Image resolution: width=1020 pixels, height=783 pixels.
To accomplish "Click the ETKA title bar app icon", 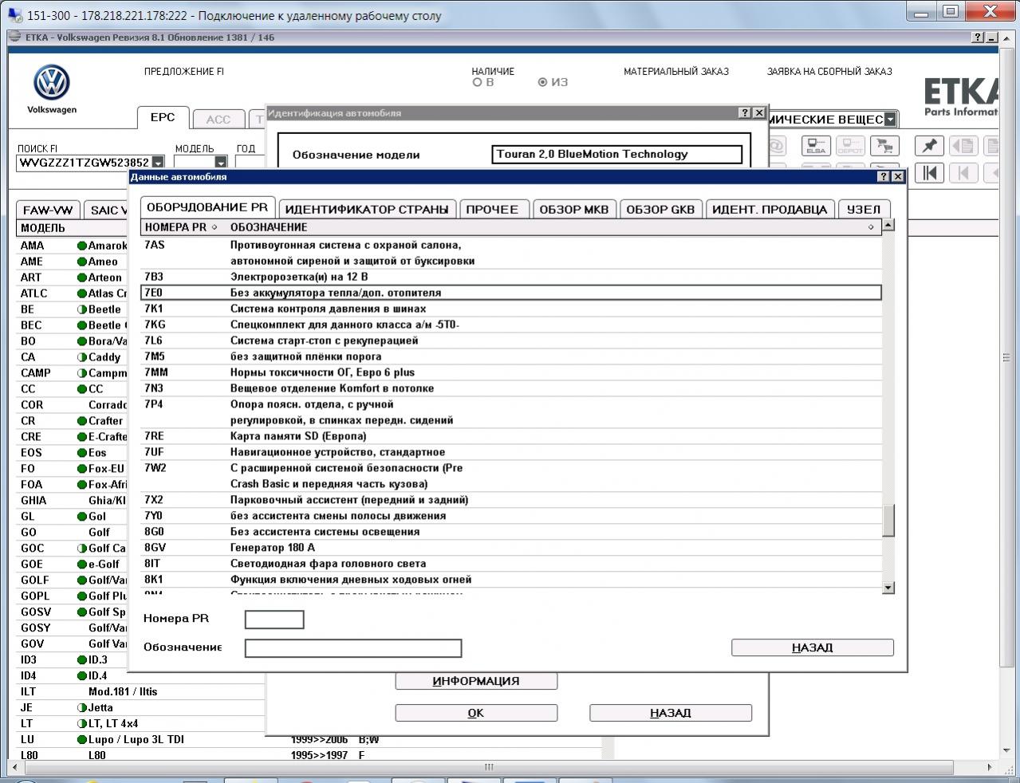I will click(x=14, y=37).
